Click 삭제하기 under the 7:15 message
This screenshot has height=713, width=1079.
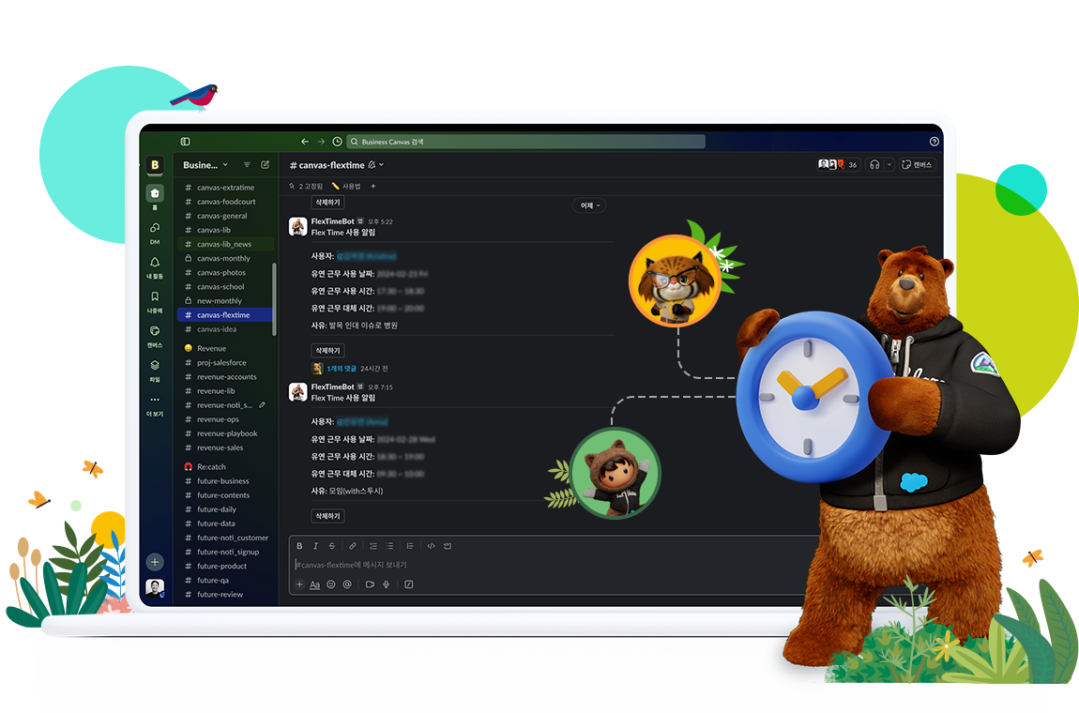(x=328, y=515)
